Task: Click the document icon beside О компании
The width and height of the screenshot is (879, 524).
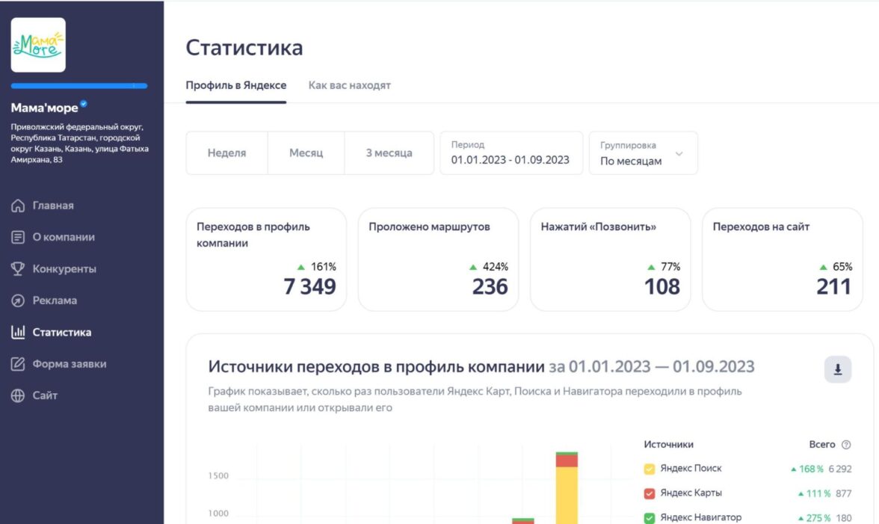Action: [x=18, y=237]
